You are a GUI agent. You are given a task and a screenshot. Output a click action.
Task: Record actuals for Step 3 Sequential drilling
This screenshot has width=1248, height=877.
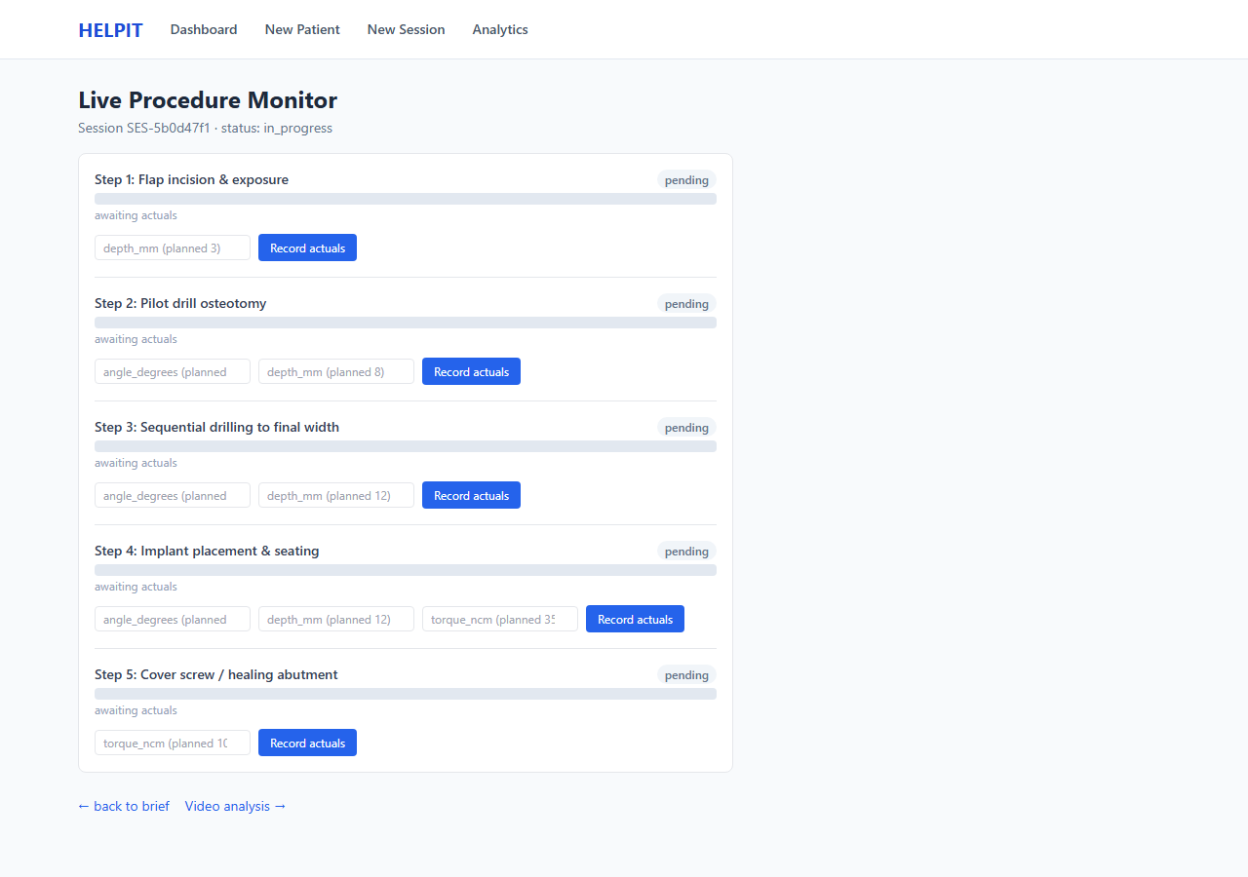[471, 495]
